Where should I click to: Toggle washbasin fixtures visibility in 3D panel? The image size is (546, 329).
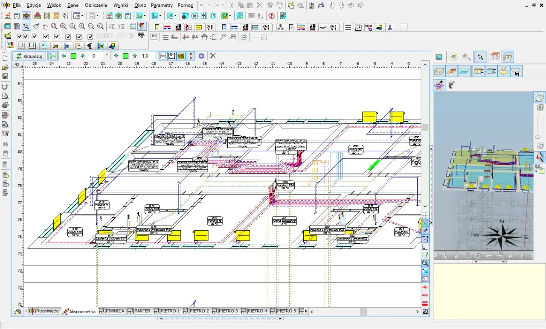pyautogui.click(x=504, y=71)
